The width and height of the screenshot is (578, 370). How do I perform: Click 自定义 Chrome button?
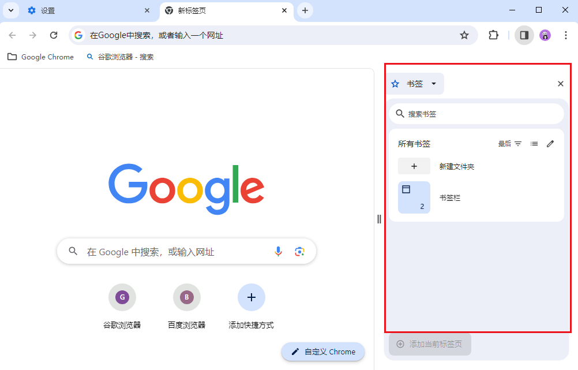323,352
